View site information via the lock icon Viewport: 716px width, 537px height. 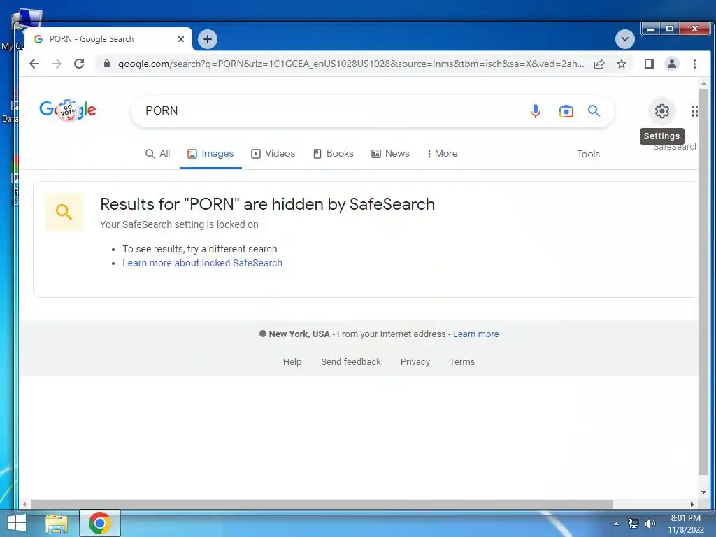coord(107,64)
